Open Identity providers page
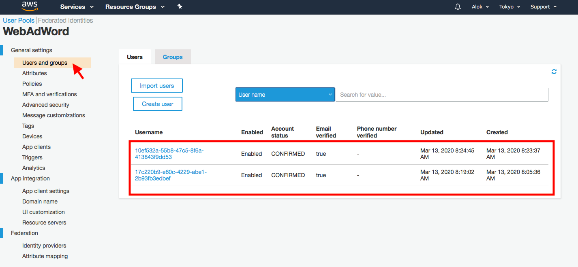Viewport: 578px width, 267px height. 44,246
